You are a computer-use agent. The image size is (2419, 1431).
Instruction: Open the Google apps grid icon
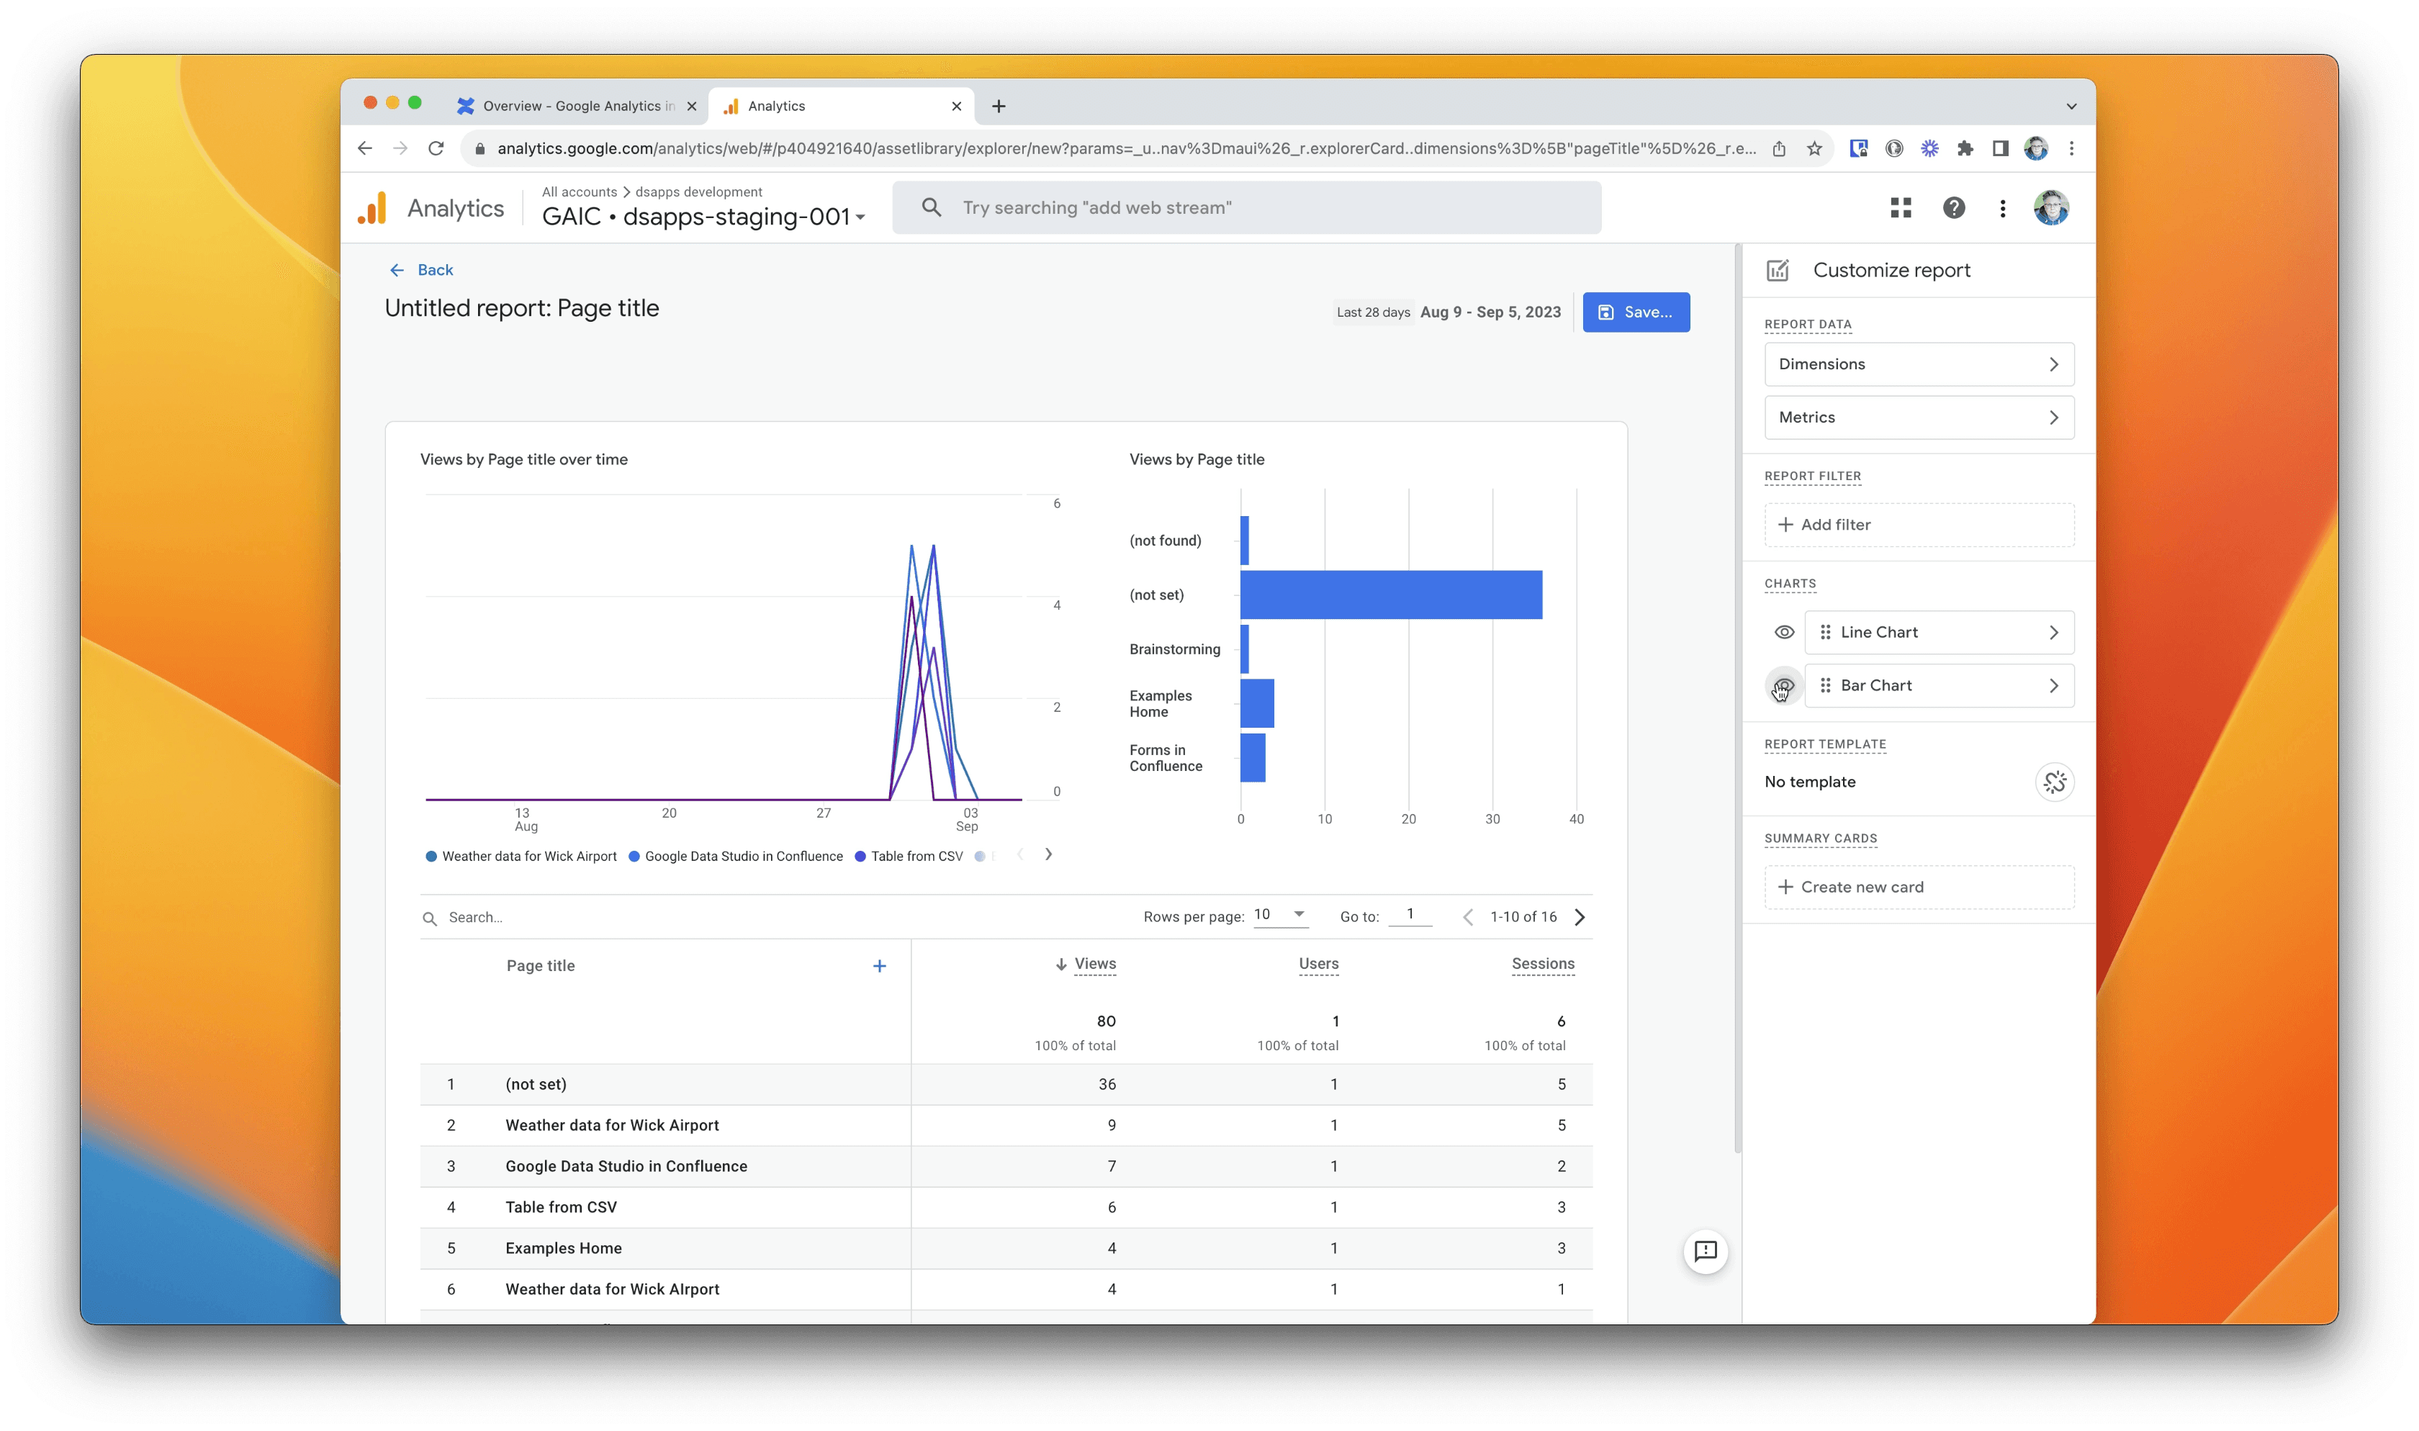[1899, 208]
